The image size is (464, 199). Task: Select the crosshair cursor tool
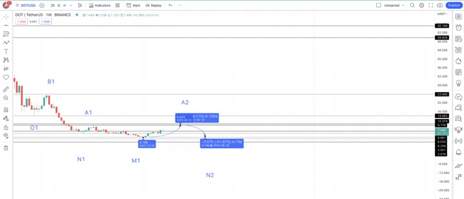point(6,16)
